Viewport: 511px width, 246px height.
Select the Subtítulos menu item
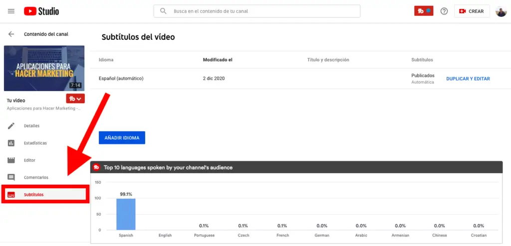click(x=45, y=195)
